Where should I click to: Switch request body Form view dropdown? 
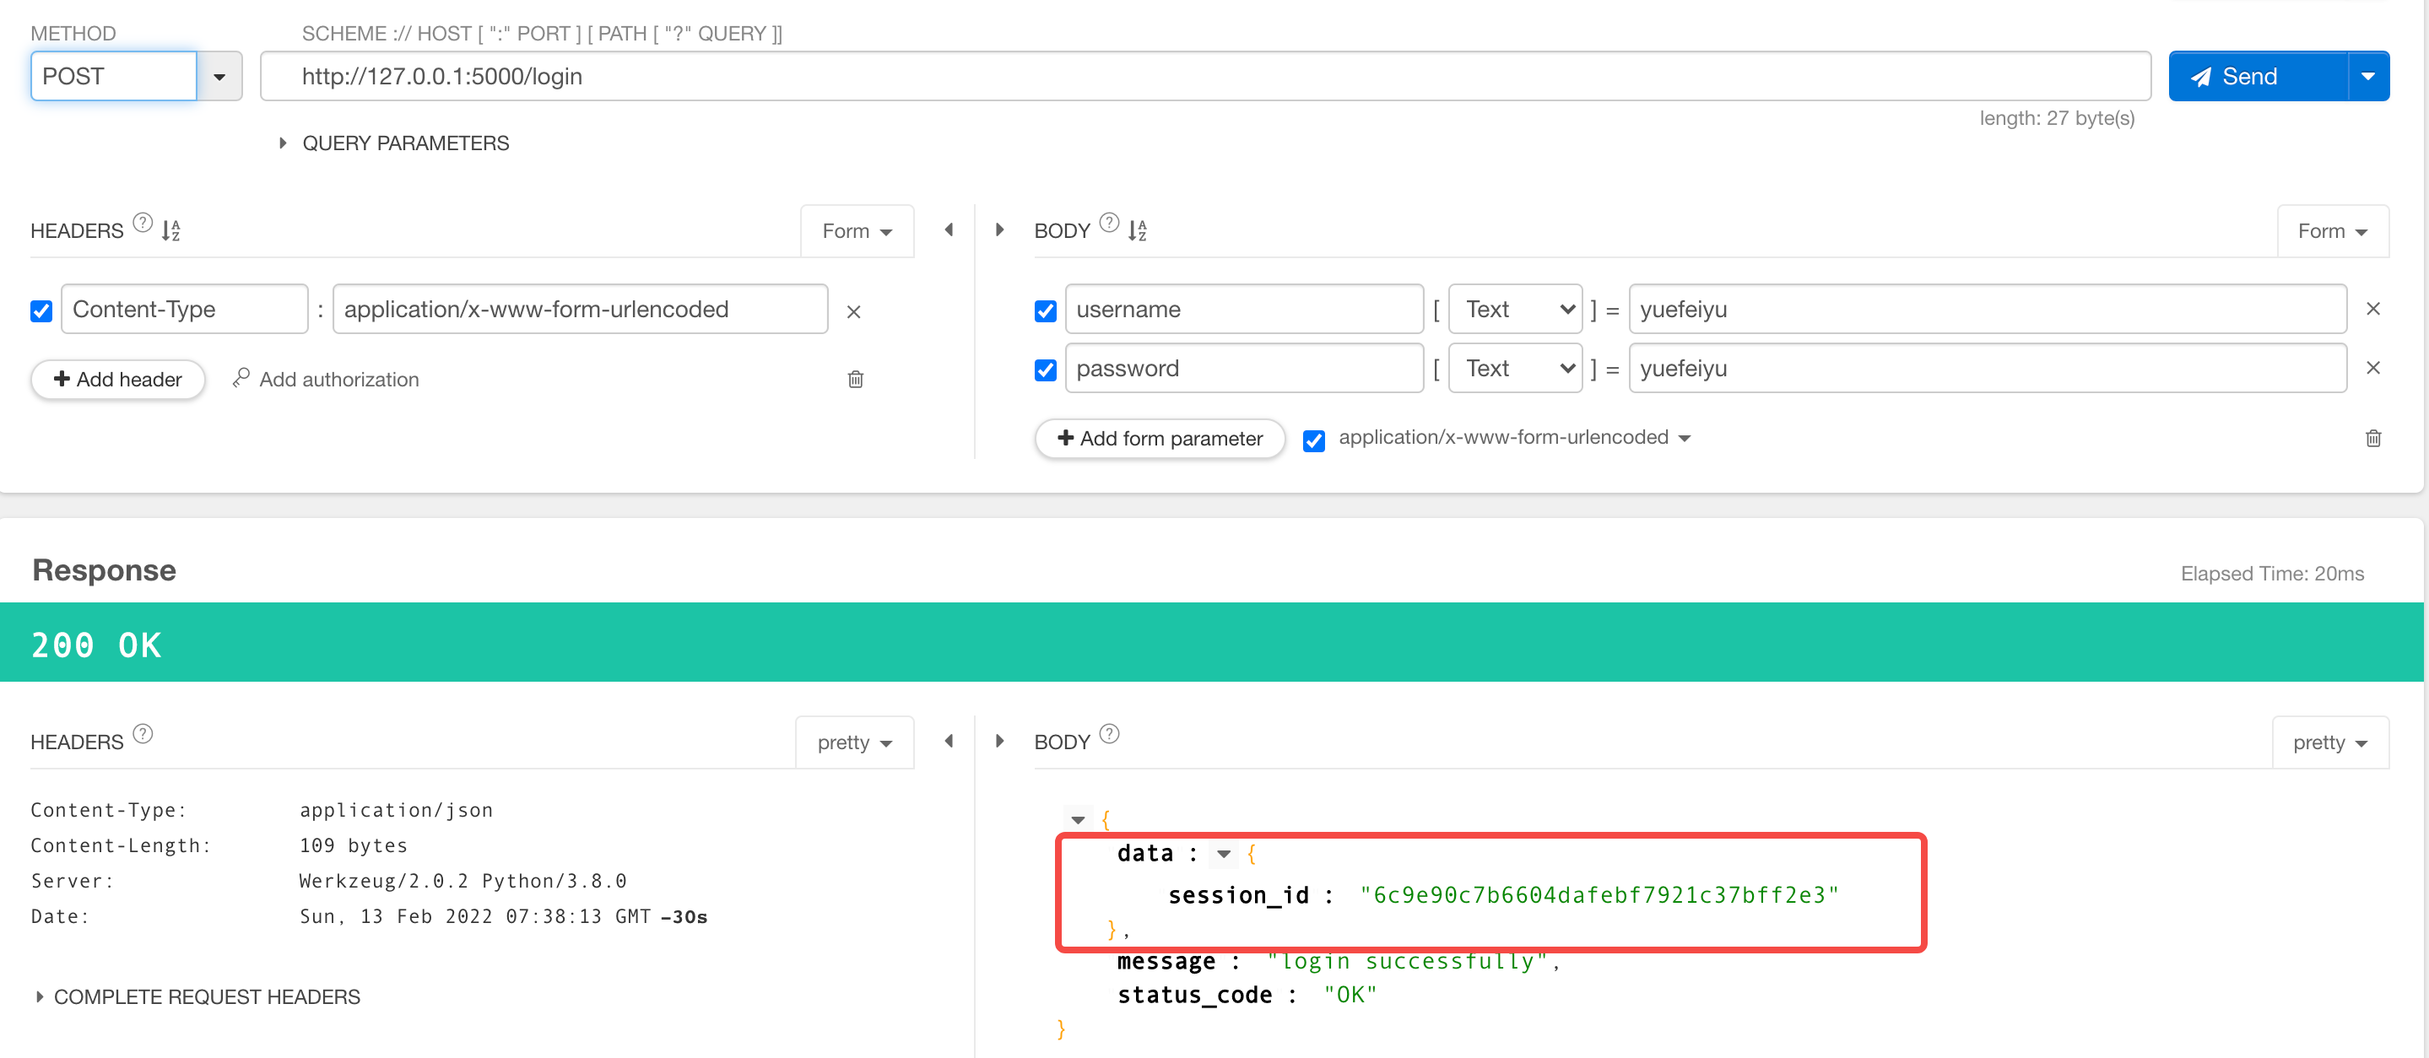pyautogui.click(x=2332, y=231)
